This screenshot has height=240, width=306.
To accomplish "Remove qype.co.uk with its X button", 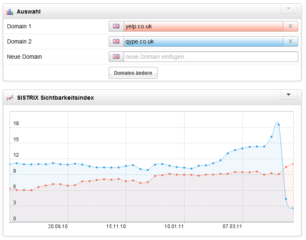I will [290, 41].
